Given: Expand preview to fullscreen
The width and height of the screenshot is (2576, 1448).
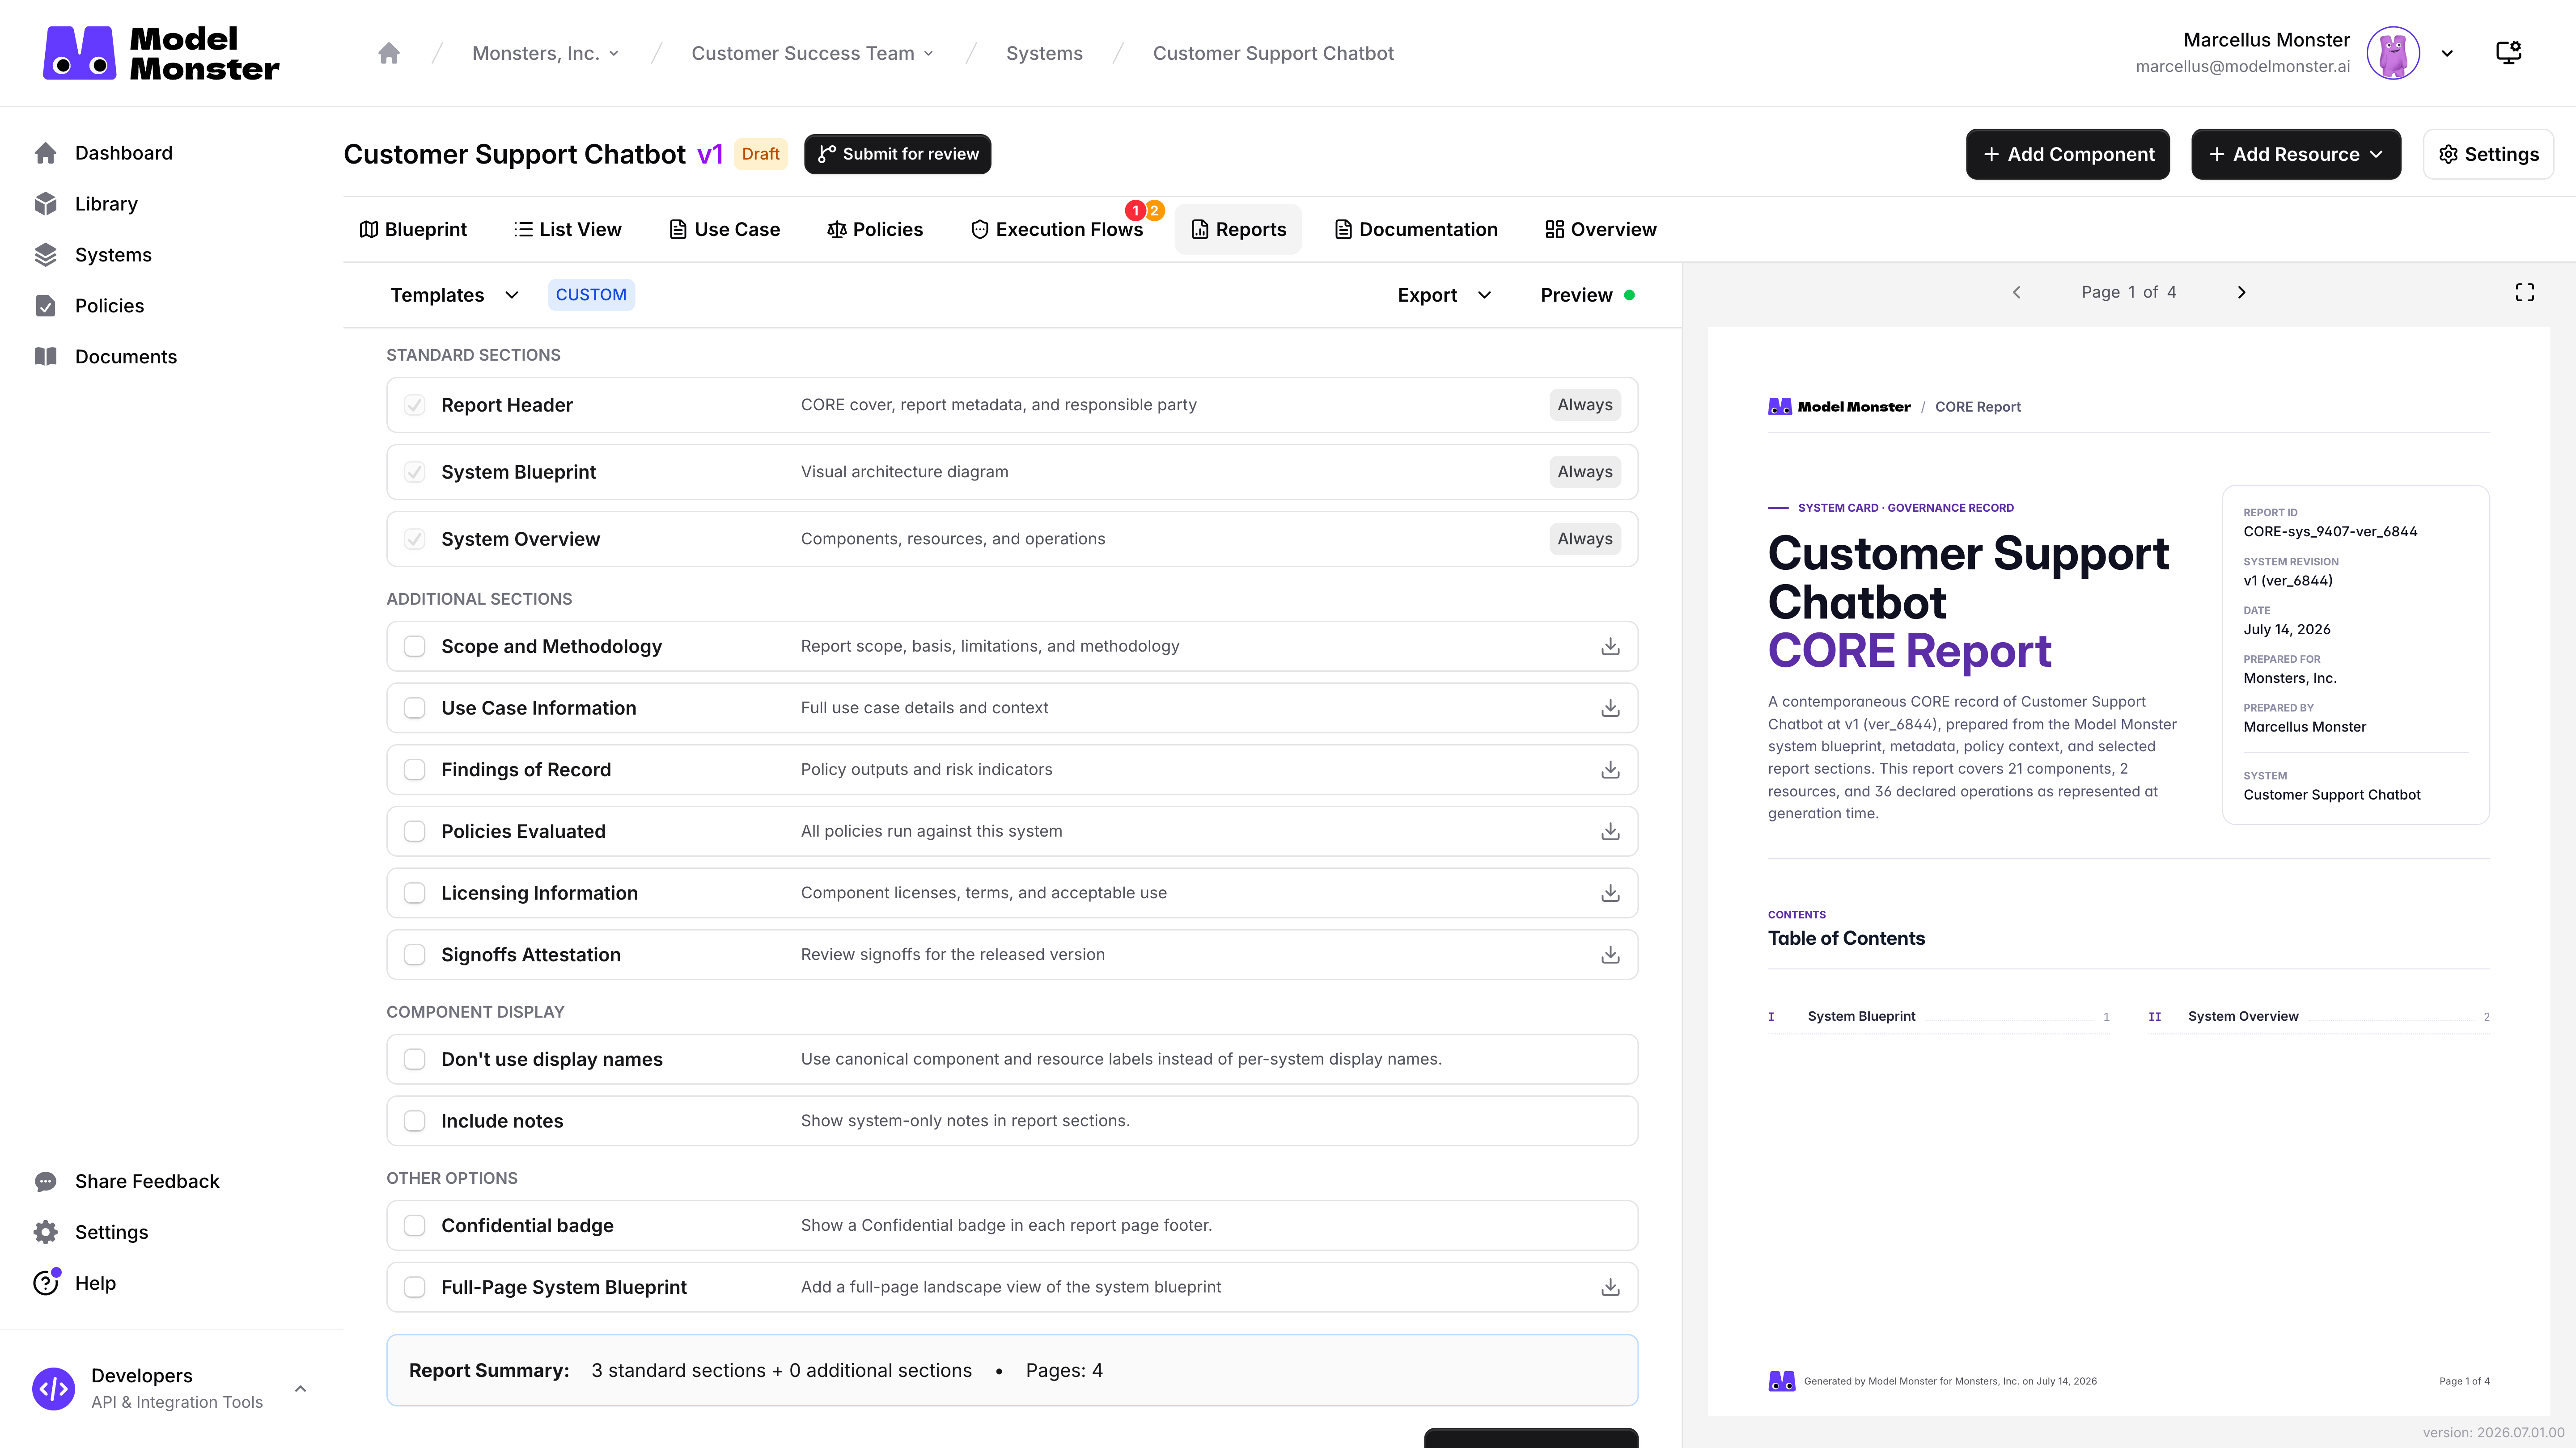Looking at the screenshot, I should click(2524, 293).
